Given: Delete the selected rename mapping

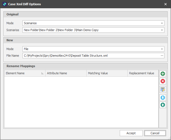Looking at the screenshot, I should coord(163,81).
